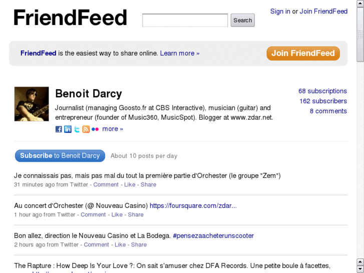Follow the 'Learn more »' link

coord(180,53)
